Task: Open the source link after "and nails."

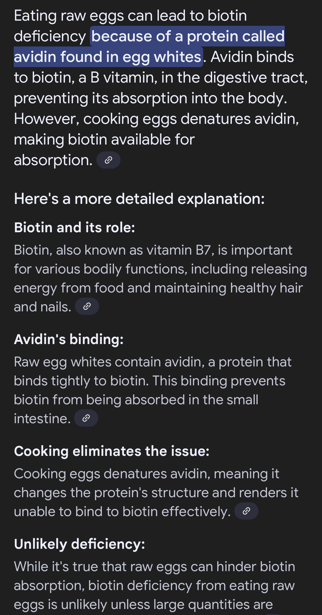Action: click(87, 306)
